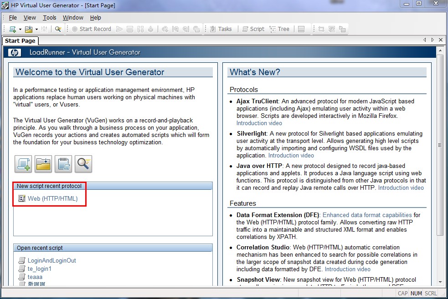Open the Tasks view from toolbar
448x299 pixels.
tap(221, 29)
